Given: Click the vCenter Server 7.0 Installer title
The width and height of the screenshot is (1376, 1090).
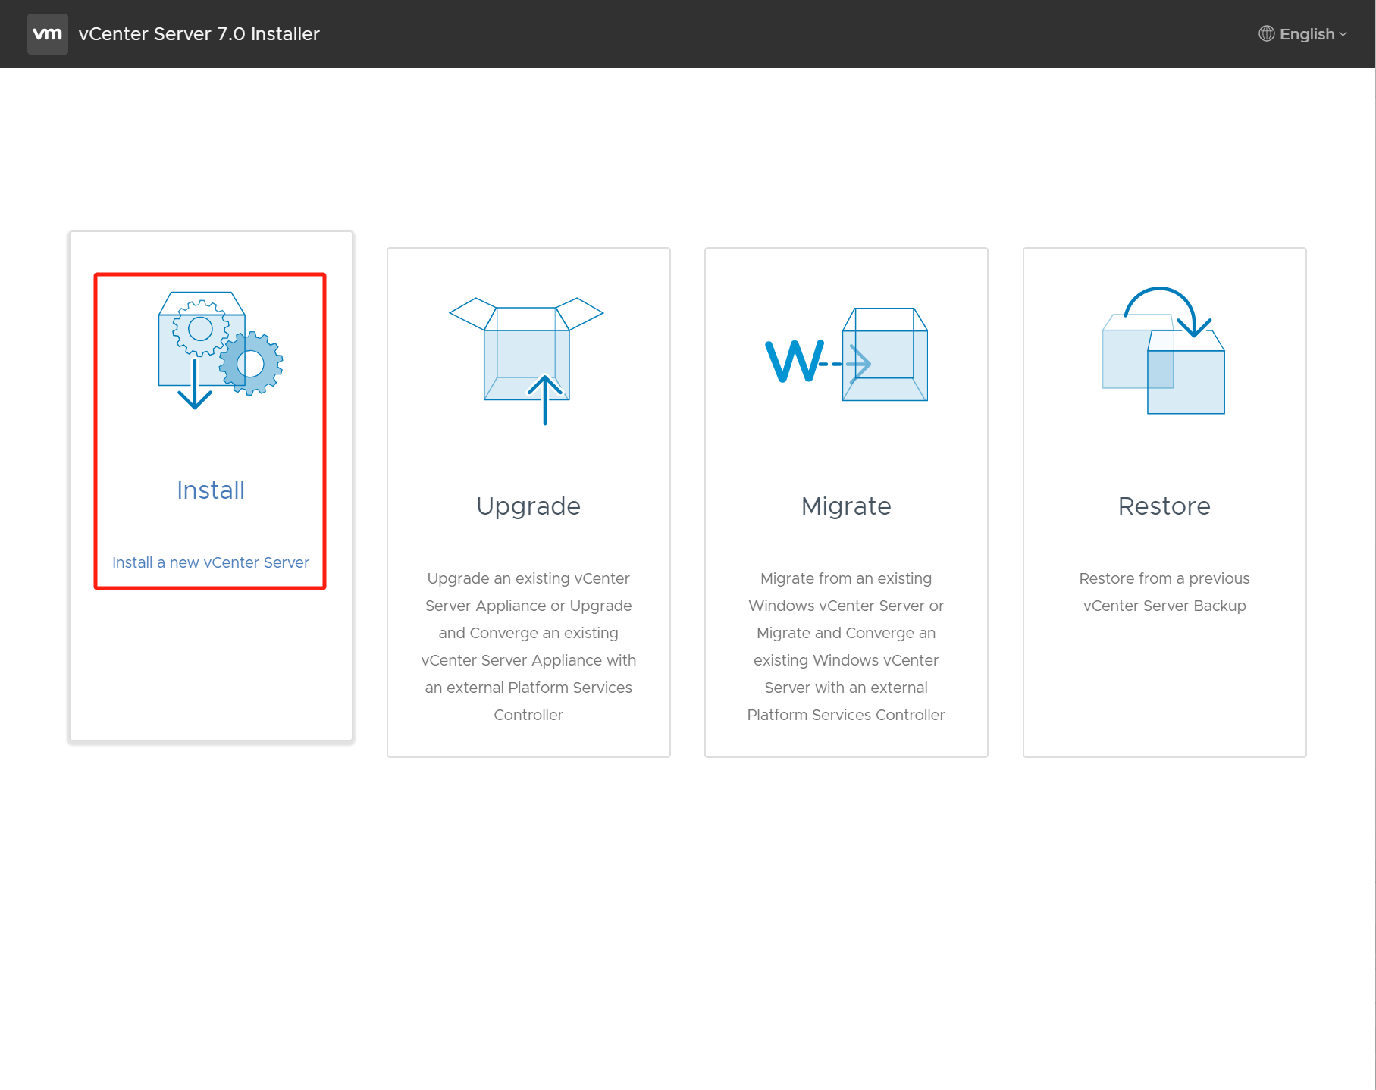Looking at the screenshot, I should [199, 34].
